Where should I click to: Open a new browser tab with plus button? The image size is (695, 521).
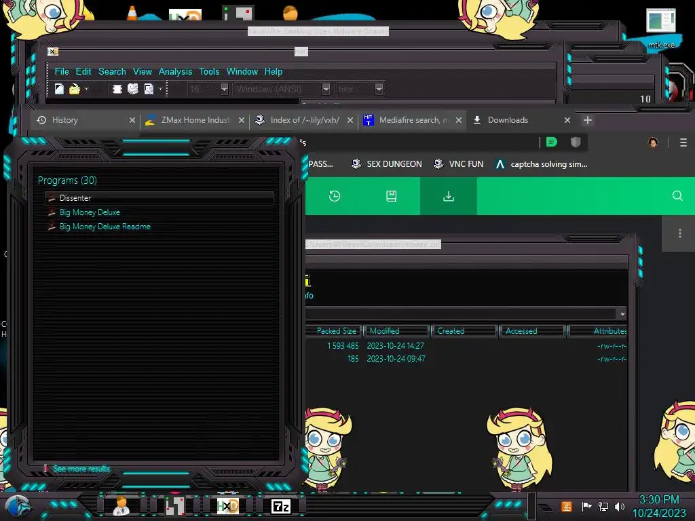click(x=588, y=120)
